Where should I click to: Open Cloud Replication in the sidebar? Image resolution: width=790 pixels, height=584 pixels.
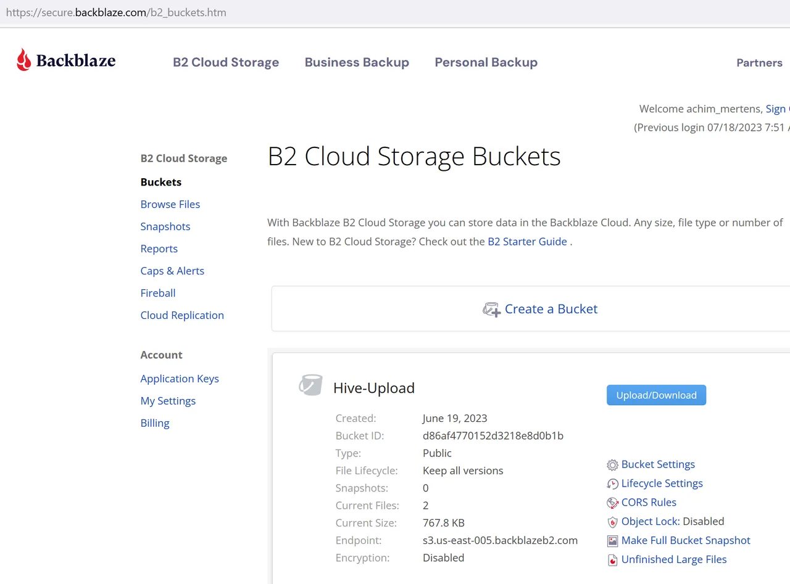182,315
